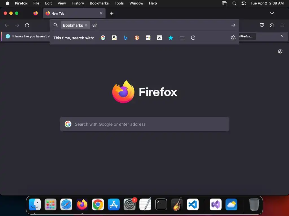Open the Window menu

pos(136,3)
